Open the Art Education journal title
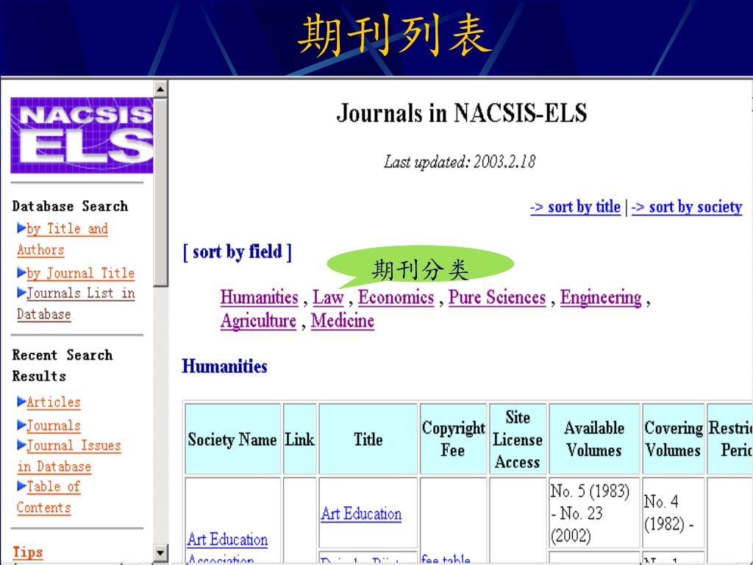This screenshot has height=565, width=753. (361, 514)
